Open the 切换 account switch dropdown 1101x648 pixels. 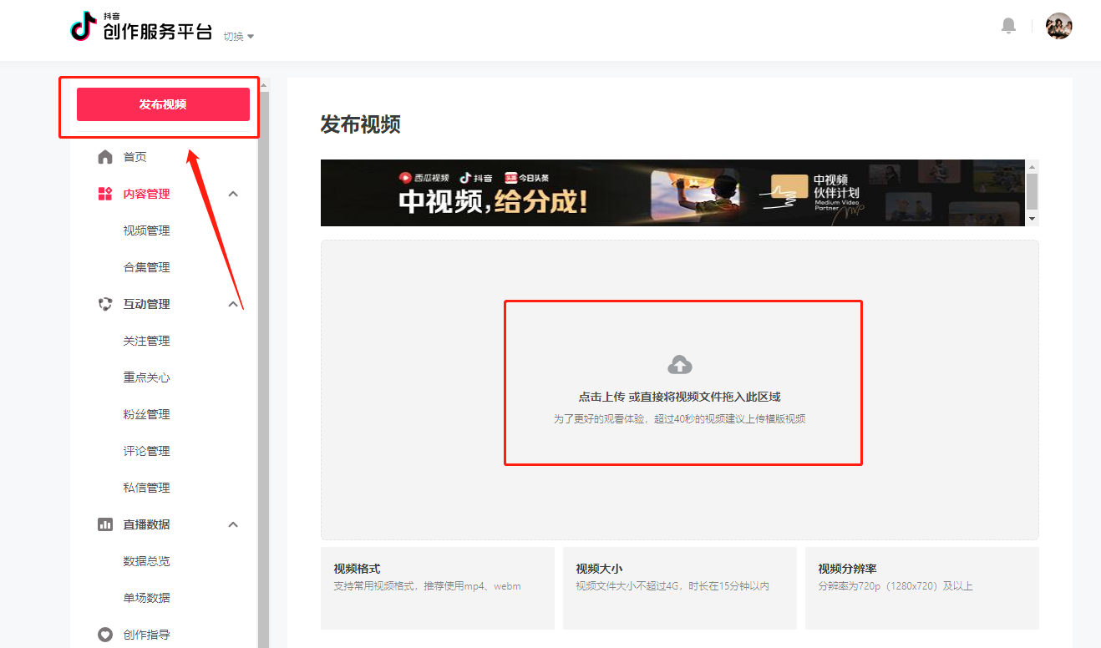pyautogui.click(x=237, y=36)
